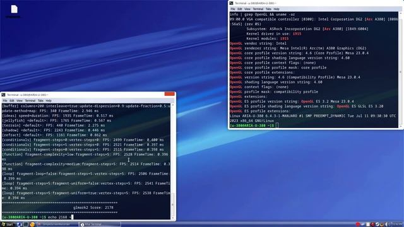The height and width of the screenshot is (227, 404).
Task: Open Edit menu in the OpenGL info terminal
Action: (x=240, y=9)
